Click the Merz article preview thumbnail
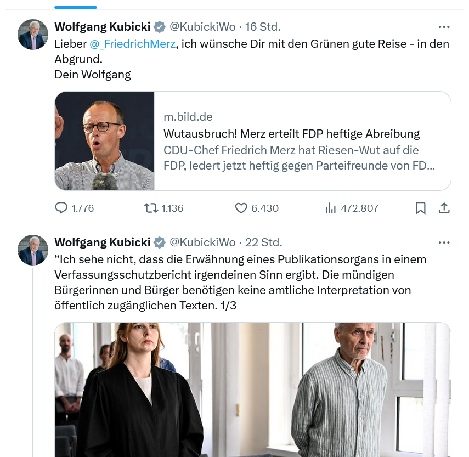This screenshot has height=457, width=469. pyautogui.click(x=104, y=141)
